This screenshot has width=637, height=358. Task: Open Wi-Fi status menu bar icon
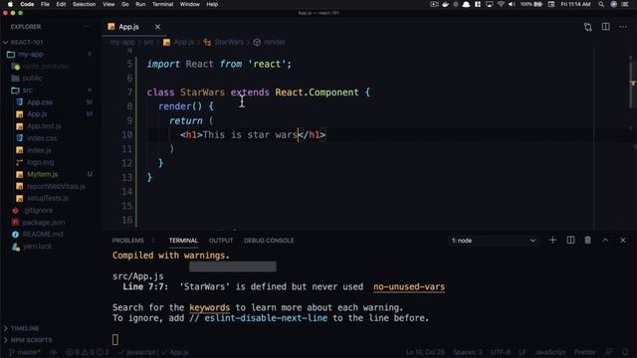(501, 4)
